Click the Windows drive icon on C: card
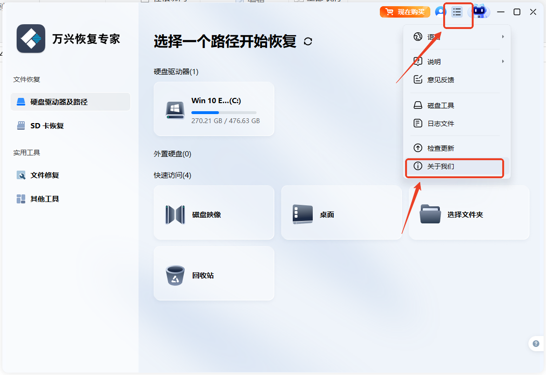This screenshot has width=546, height=375. click(175, 110)
